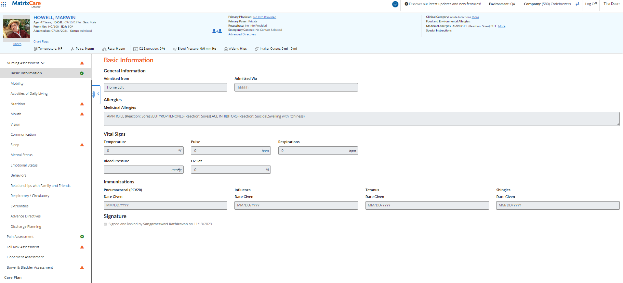623x283 pixels.
Task: Toggle the Signed and locked checkbox
Action: (x=105, y=224)
